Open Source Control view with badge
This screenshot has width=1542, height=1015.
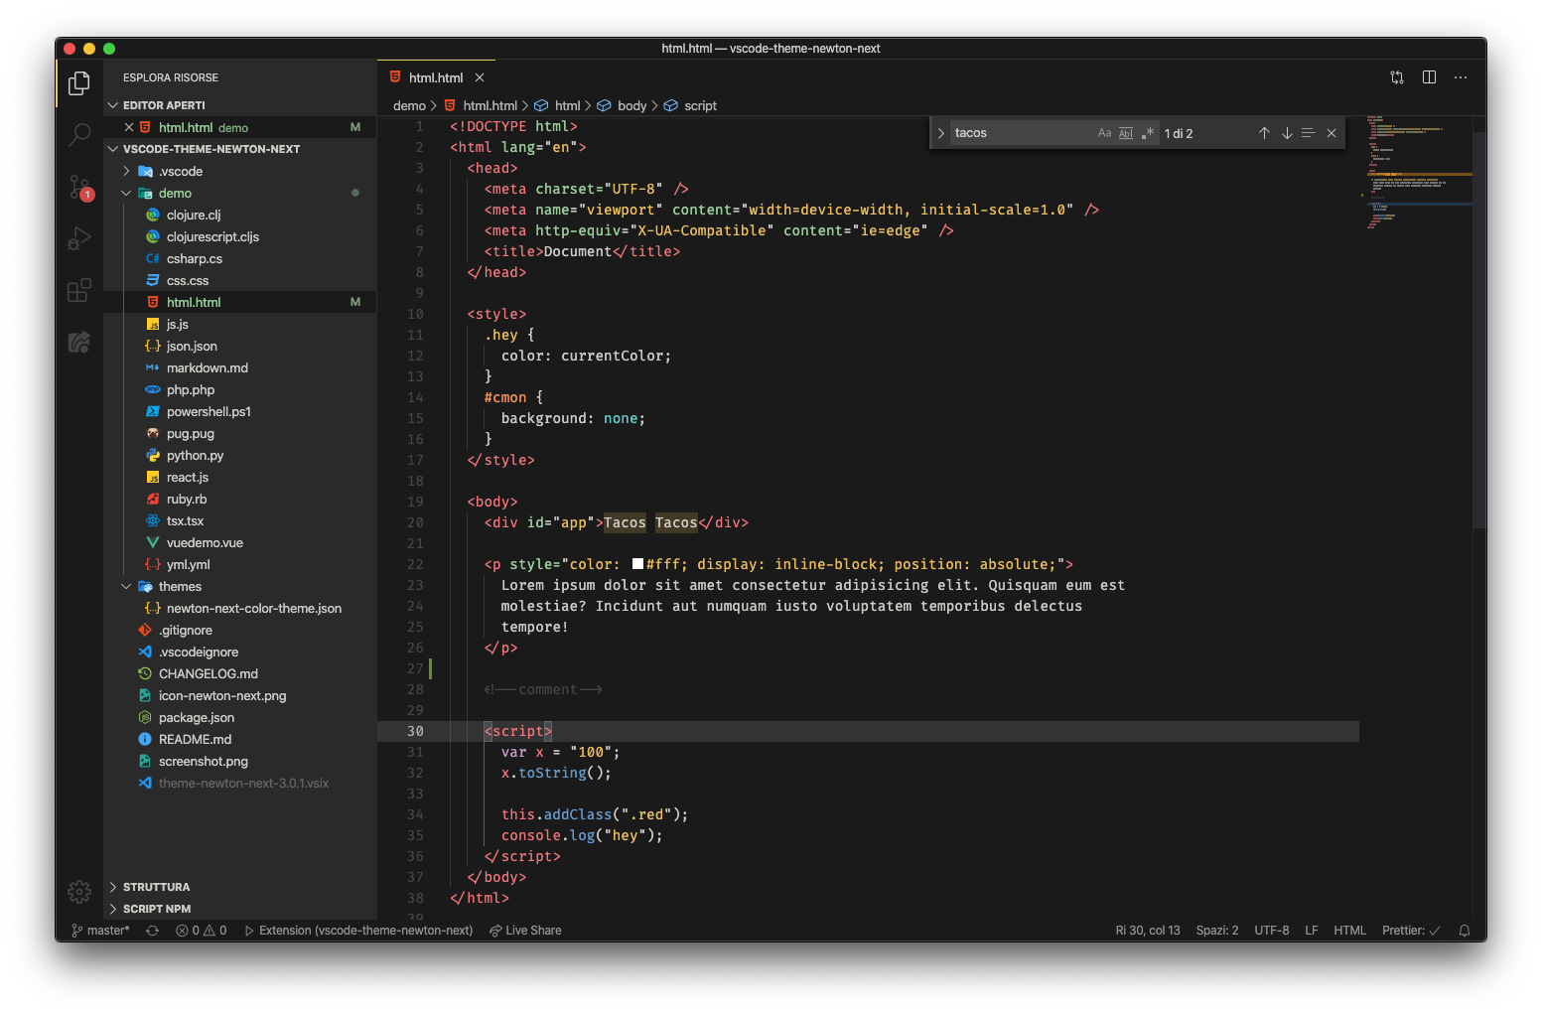(79, 187)
